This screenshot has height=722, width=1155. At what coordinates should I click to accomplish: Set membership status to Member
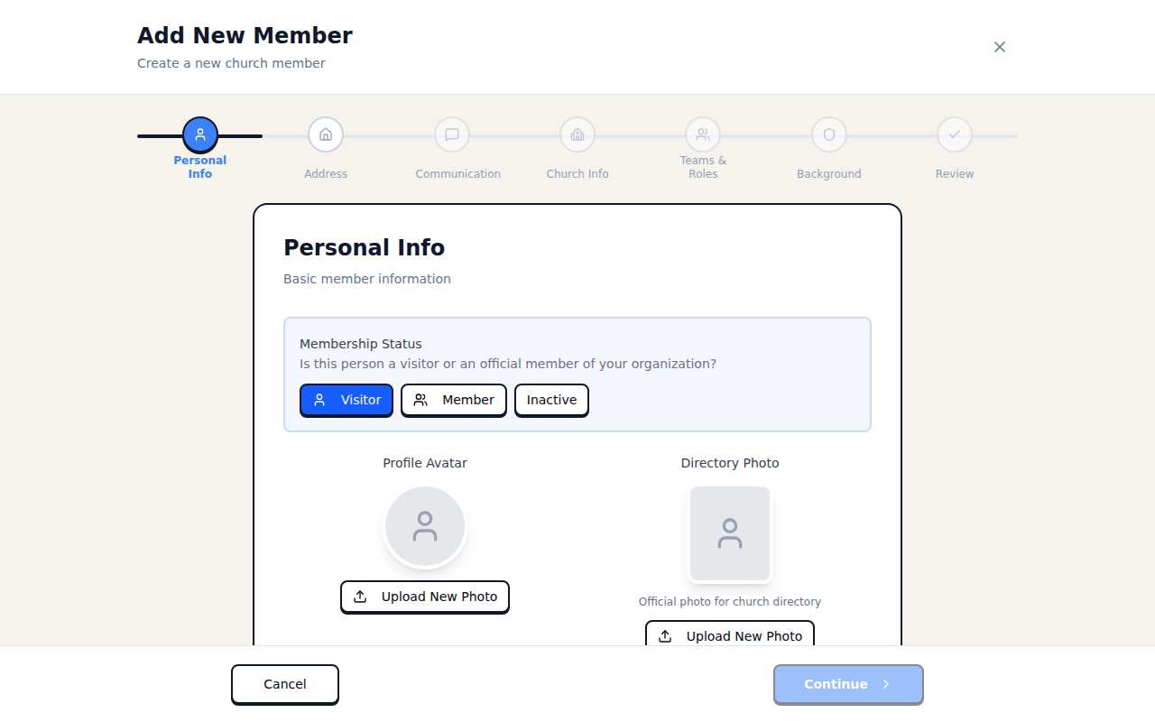[453, 400]
